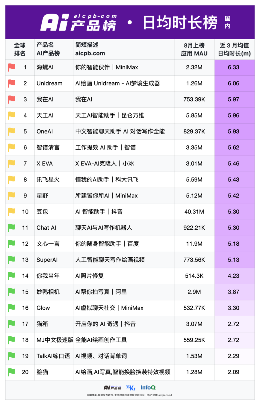260x405 pixels.
Task: Select the yellow flag beside 讯飞星火
Action: tap(11, 179)
